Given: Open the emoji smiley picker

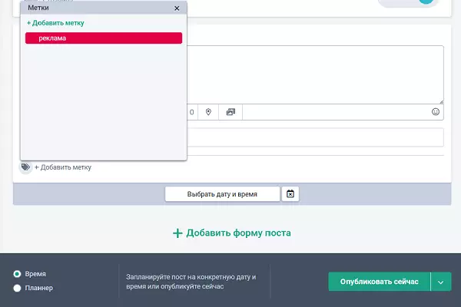Looking at the screenshot, I should point(436,112).
